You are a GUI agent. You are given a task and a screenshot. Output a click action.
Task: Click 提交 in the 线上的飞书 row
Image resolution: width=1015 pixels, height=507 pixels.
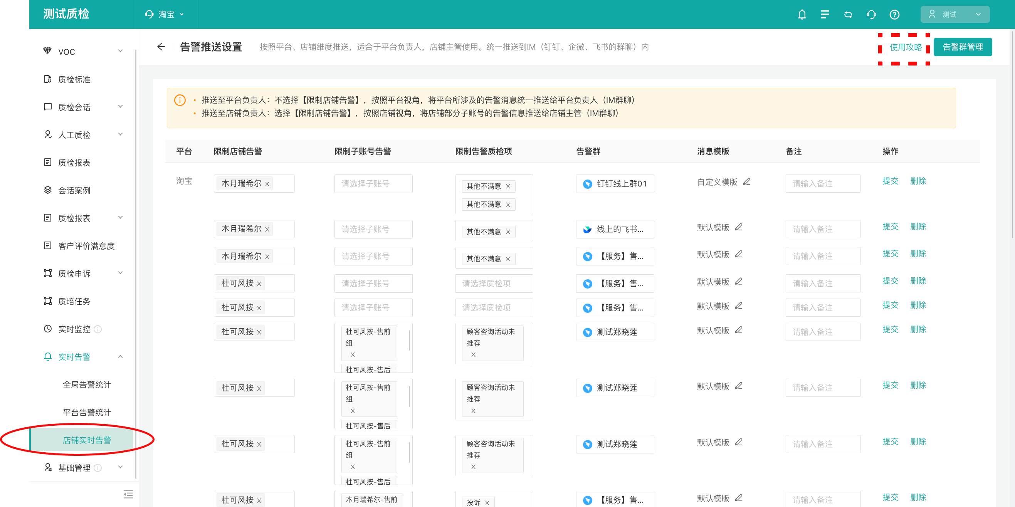pyautogui.click(x=891, y=227)
